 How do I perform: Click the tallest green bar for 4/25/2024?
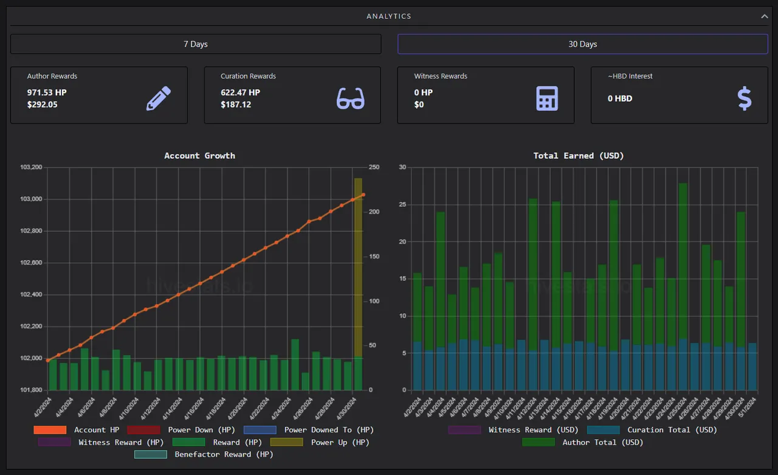pyautogui.click(x=683, y=261)
